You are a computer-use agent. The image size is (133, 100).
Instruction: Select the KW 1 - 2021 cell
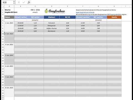[35, 10]
